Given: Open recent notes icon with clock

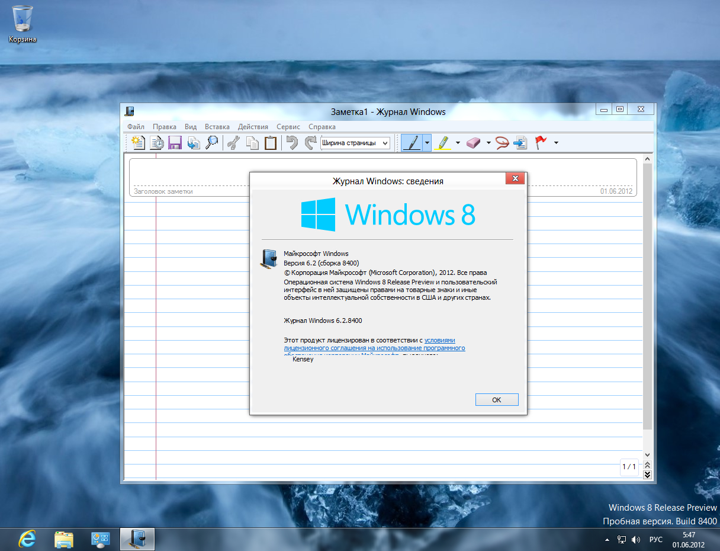Looking at the screenshot, I should point(156,142).
